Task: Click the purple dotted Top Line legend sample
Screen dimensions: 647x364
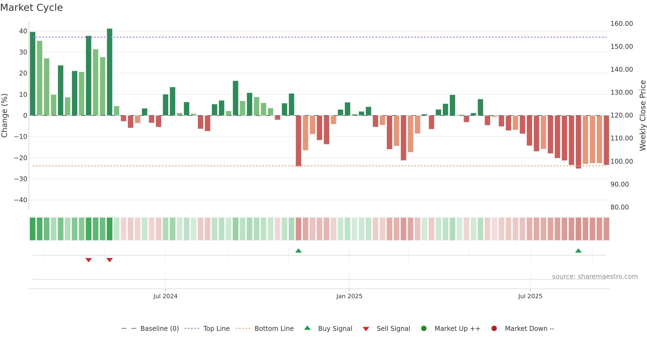Action: pos(192,328)
